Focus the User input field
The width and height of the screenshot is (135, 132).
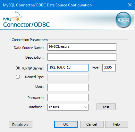[x=68, y=87]
